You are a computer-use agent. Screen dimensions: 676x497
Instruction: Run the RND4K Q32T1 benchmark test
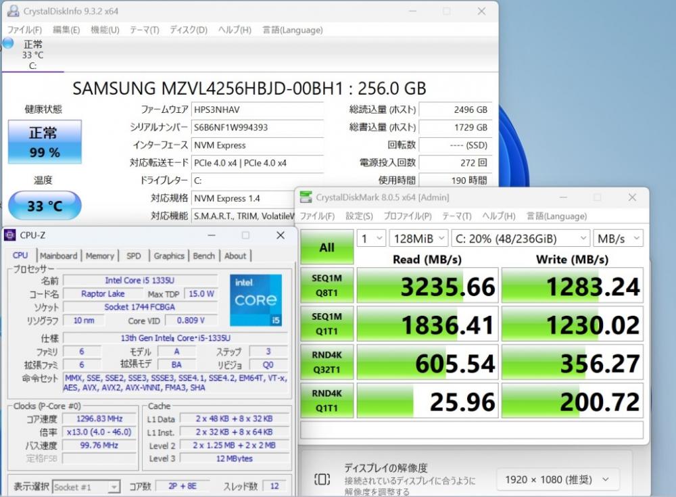[x=327, y=362]
